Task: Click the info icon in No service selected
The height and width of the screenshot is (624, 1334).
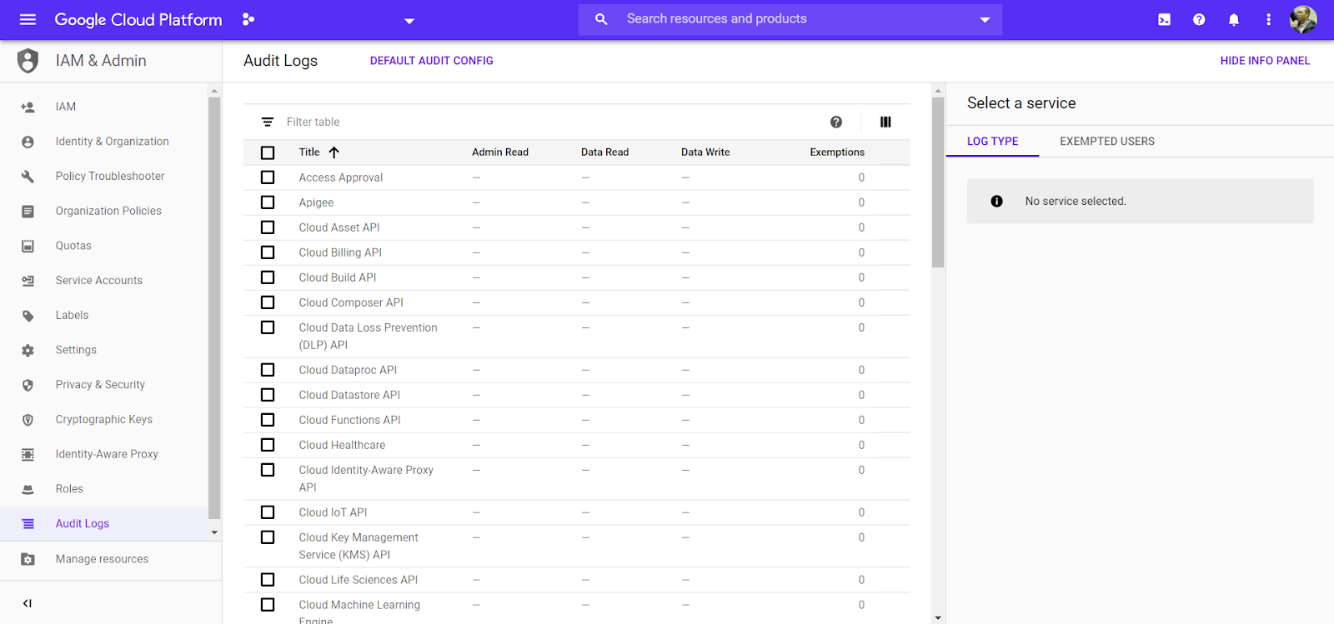Action: click(996, 202)
